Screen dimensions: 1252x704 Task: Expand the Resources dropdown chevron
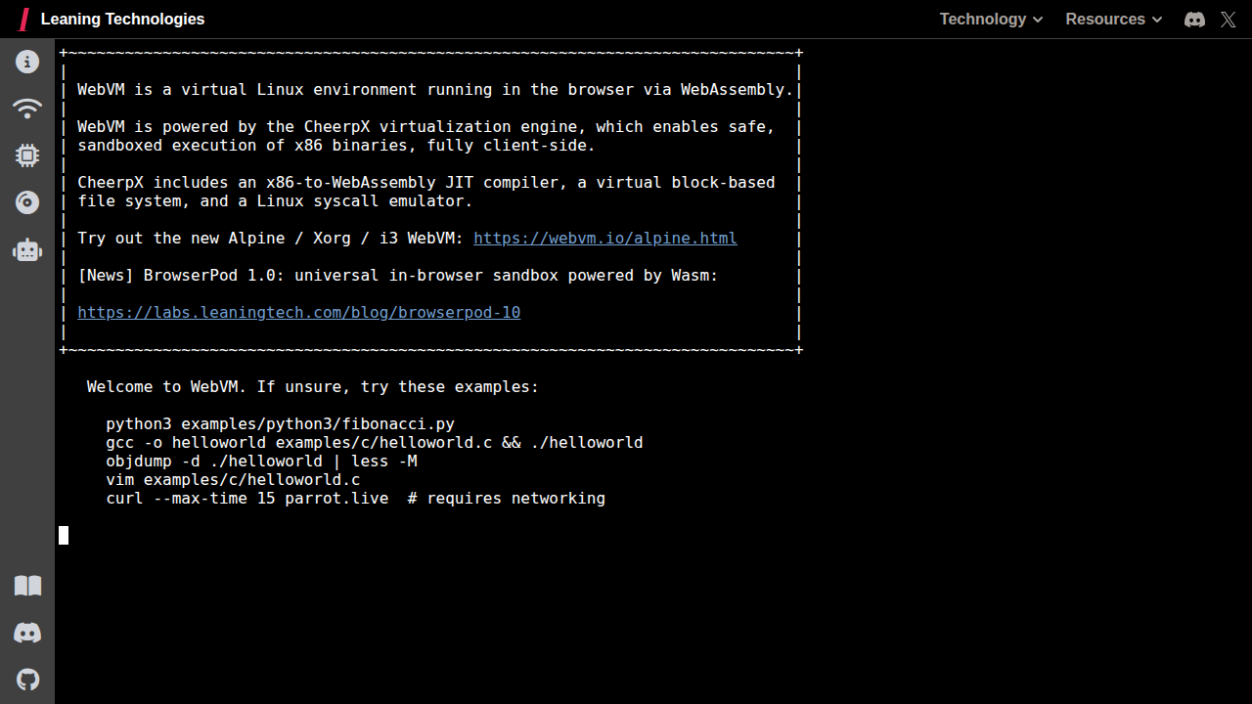(x=1157, y=20)
